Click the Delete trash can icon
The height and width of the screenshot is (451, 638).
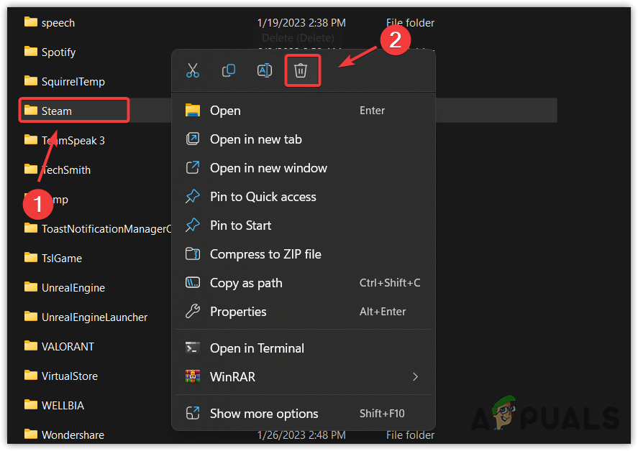pyautogui.click(x=301, y=70)
